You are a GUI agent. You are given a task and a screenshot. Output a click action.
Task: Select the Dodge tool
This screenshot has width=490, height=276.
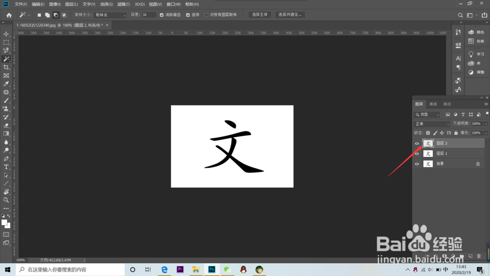tap(6, 150)
